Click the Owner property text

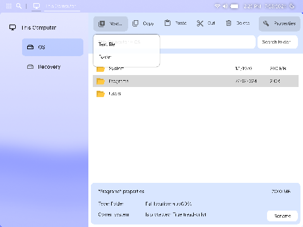point(114,214)
